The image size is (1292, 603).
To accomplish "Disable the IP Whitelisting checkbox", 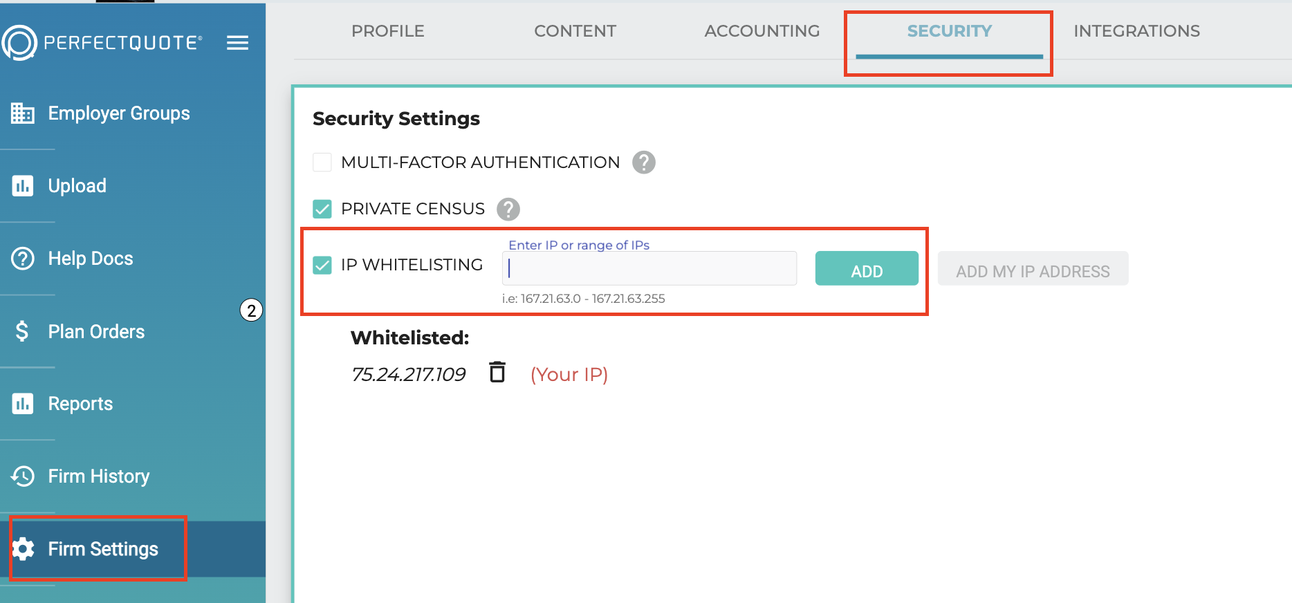I will [x=322, y=265].
